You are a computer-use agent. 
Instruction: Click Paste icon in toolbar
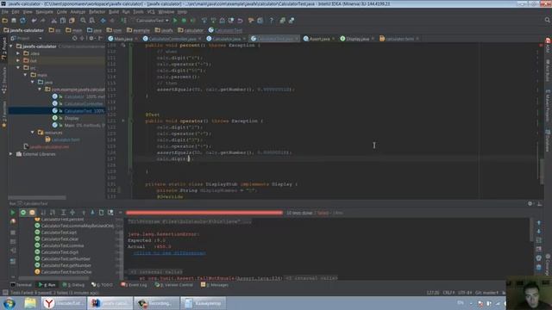72,21
